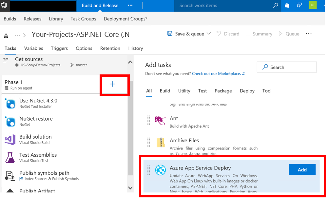
Task: Open Deployment Groups page
Action: pos(125,19)
